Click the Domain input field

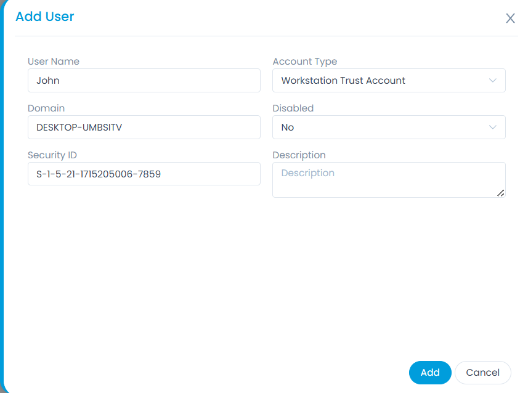(x=144, y=127)
